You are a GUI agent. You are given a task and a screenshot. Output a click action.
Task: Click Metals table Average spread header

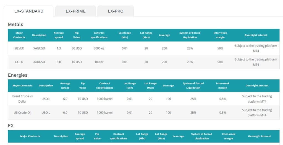click(x=59, y=35)
